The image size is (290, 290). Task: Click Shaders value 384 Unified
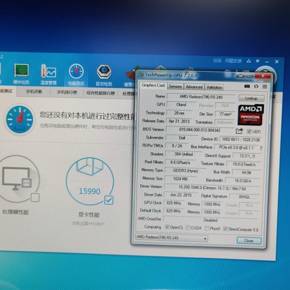pos(183,154)
